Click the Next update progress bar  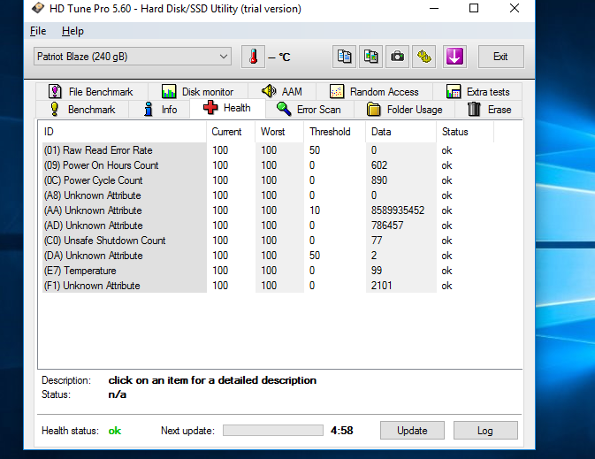tap(273, 431)
